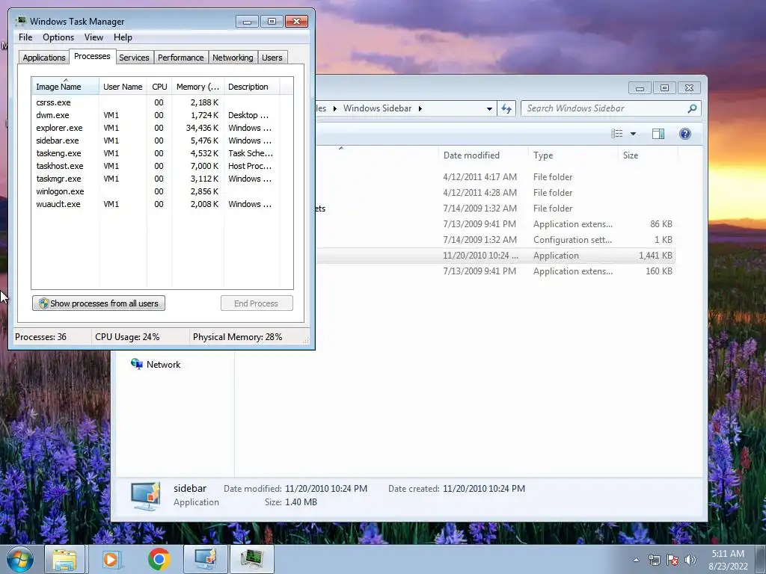Open the Task Manager View menu
The image size is (766, 574).
94,37
